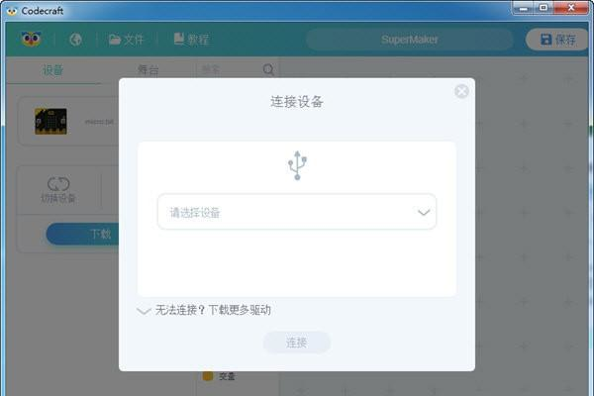The image size is (594, 396).
Task: Expand the 无法连接？下载更多驱动 section
Action: coord(203,310)
